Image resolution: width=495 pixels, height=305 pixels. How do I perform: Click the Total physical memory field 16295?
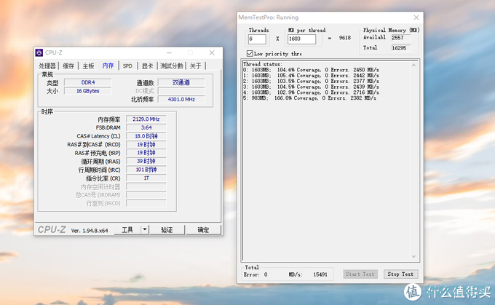click(x=401, y=48)
